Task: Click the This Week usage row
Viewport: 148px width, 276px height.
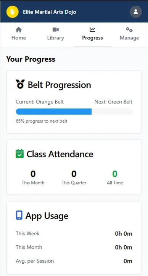Action: click(74, 233)
